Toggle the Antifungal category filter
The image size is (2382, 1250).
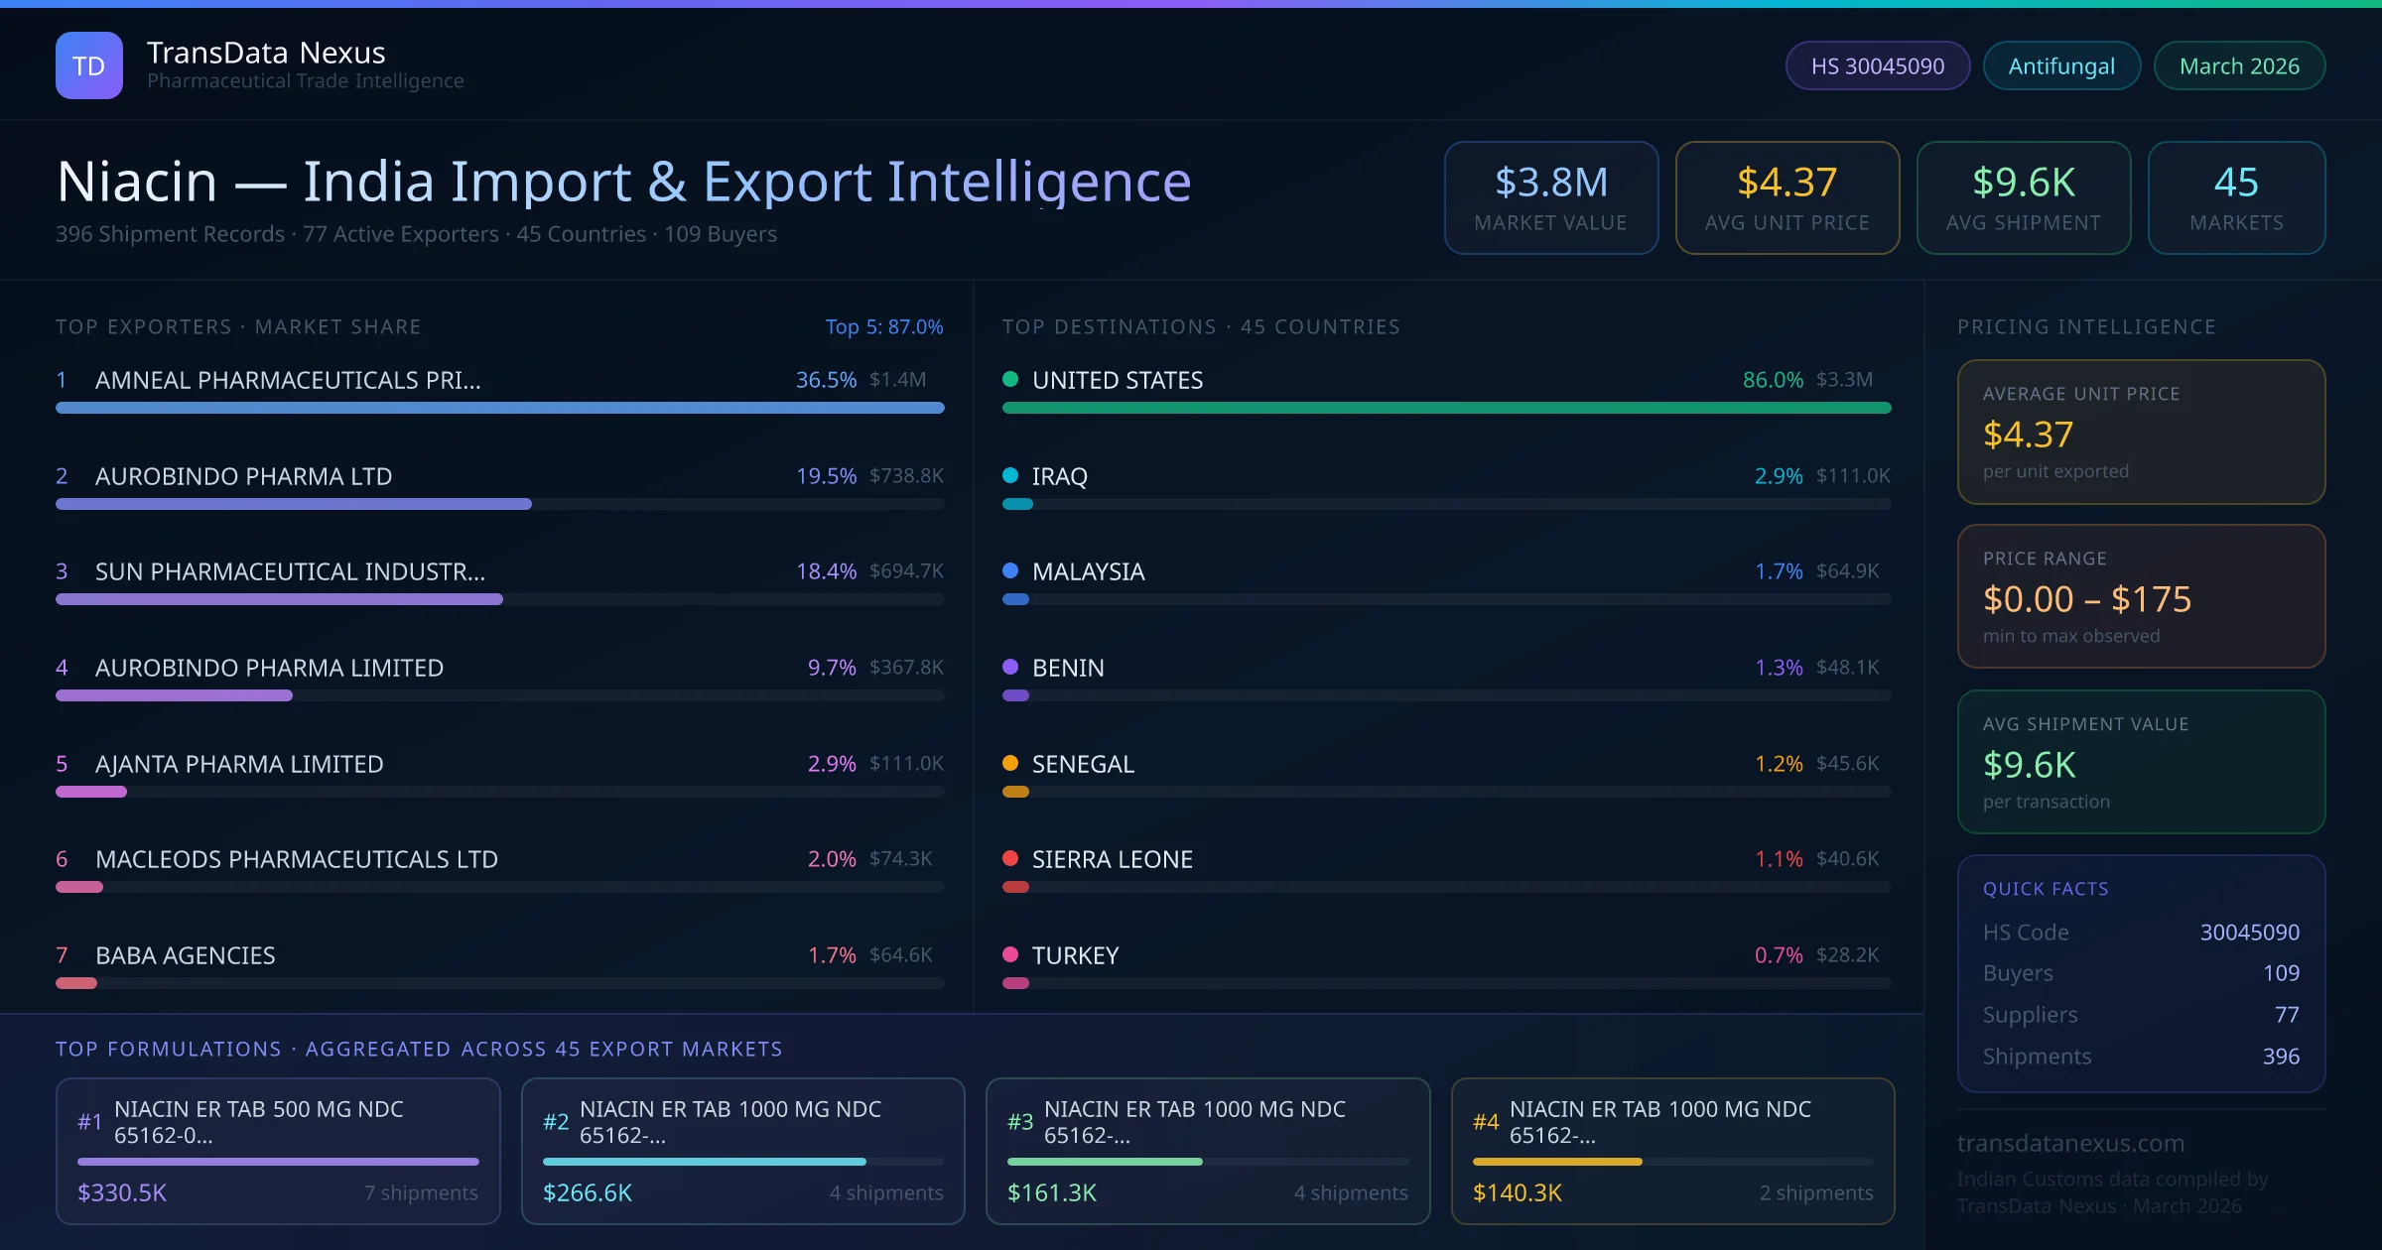tap(2061, 64)
